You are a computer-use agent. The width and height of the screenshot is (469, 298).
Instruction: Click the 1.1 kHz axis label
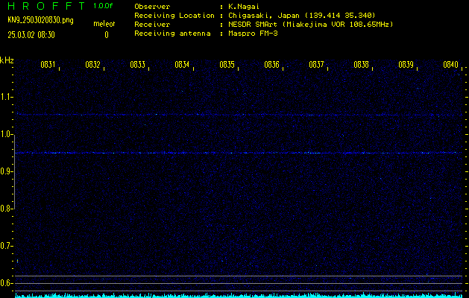tap(6, 97)
